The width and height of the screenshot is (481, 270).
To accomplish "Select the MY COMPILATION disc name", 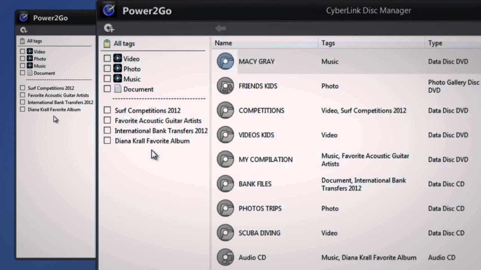I will [266, 159].
